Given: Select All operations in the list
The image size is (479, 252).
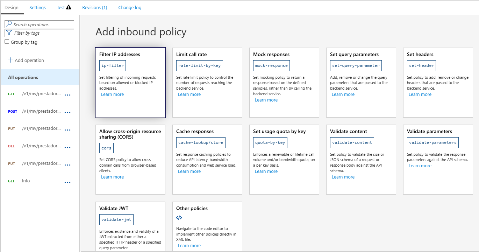Looking at the screenshot, I should pyautogui.click(x=40, y=77).
